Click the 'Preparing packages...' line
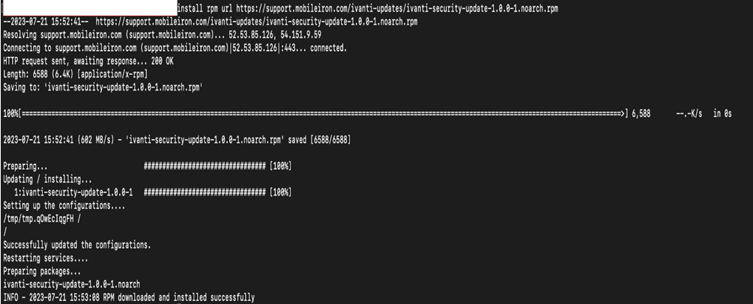Screen dimensions: 753x304 pyautogui.click(x=42, y=271)
